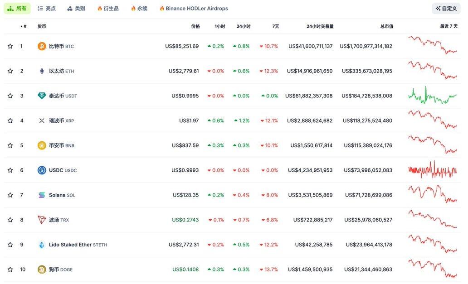Click the Tether USDT coin logo
This screenshot has width=468, height=284.
click(x=42, y=96)
